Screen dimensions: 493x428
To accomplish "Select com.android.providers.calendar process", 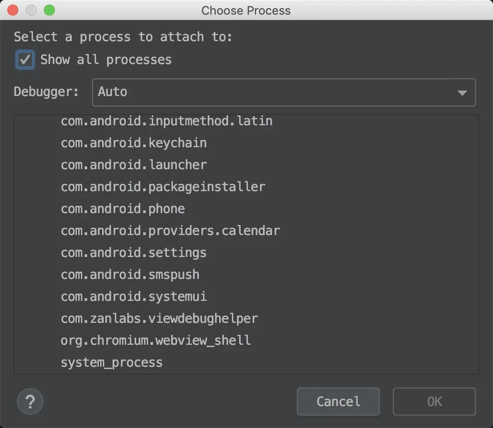I will tap(170, 231).
